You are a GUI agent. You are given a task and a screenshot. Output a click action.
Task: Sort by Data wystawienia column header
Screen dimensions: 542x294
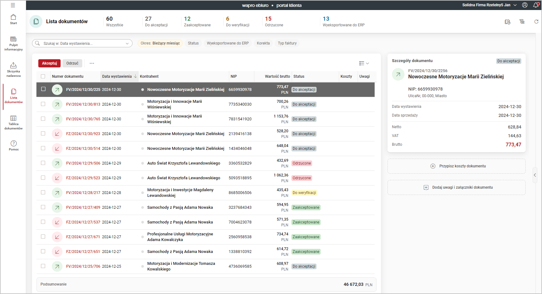[x=119, y=76]
